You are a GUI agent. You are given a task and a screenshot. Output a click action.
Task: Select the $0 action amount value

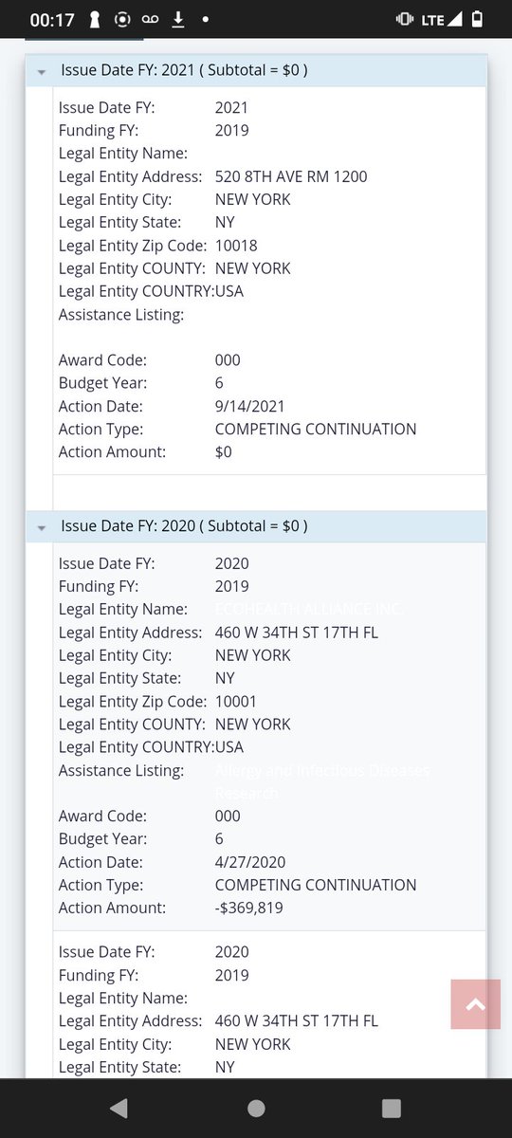click(x=224, y=452)
